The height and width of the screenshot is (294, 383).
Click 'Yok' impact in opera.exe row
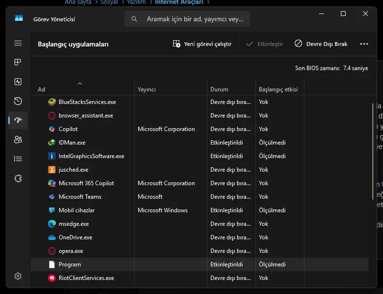click(x=264, y=251)
